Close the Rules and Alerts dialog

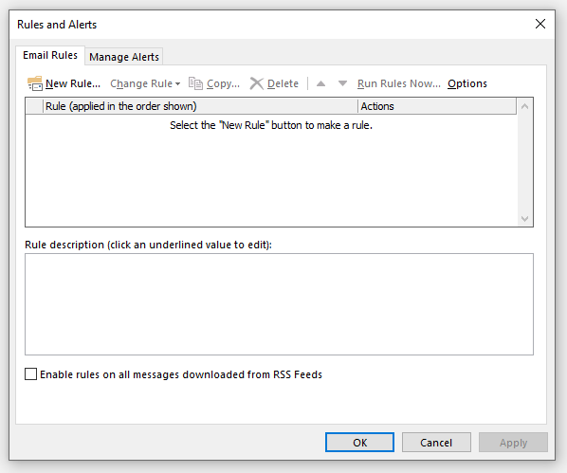point(540,24)
